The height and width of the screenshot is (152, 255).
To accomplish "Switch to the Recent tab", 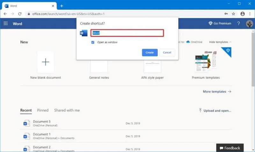I will [26, 110].
